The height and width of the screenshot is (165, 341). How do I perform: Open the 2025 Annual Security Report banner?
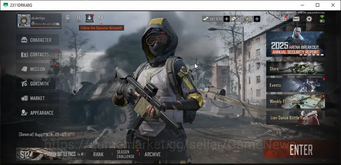pyautogui.click(x=295, y=44)
